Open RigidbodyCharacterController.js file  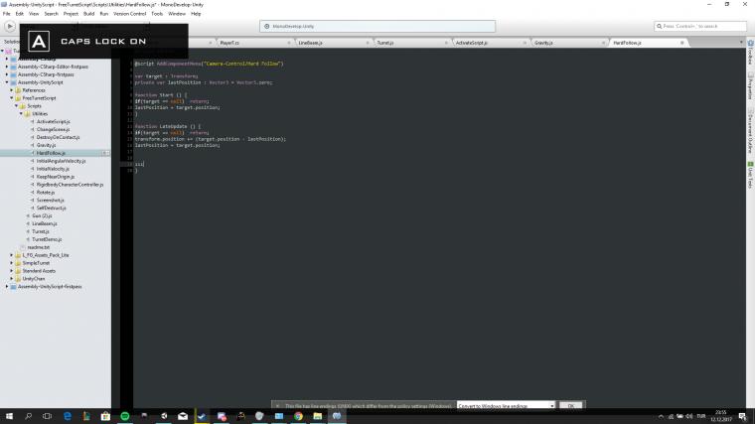(70, 185)
